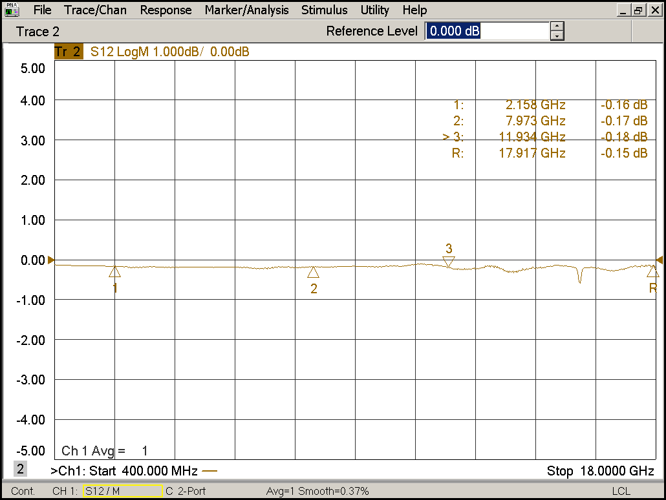Click the S12 / M status bar box
This screenshot has width=666, height=500.
tap(122, 491)
